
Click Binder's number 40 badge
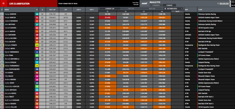pos(37,14)
